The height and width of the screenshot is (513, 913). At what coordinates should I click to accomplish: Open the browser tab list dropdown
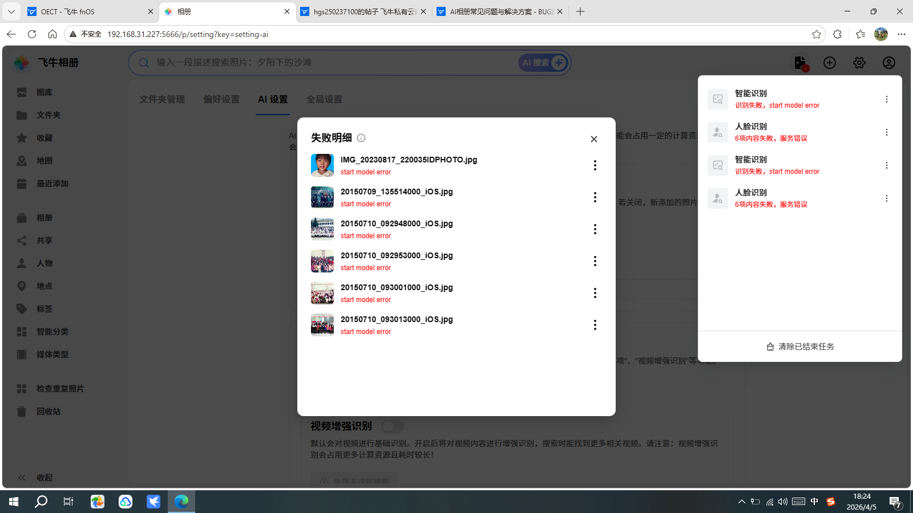pyautogui.click(x=11, y=11)
